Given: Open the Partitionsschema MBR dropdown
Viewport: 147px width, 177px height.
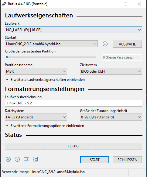Looking at the screenshot, I should coord(36,71).
